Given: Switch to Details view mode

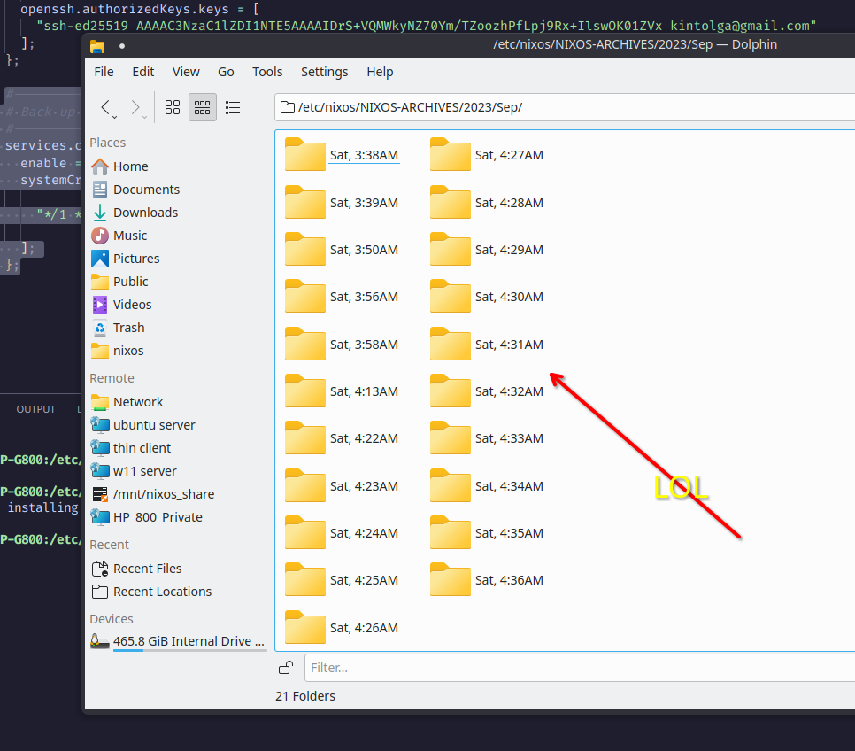Looking at the screenshot, I should [233, 107].
